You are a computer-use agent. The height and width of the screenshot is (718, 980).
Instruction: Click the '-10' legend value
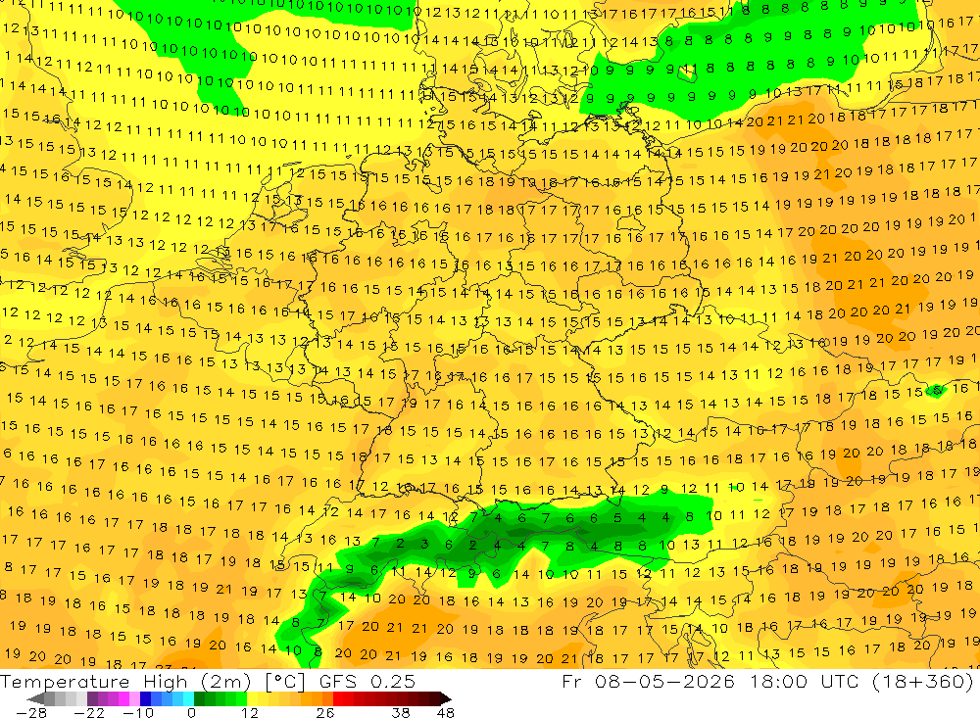coord(138,713)
